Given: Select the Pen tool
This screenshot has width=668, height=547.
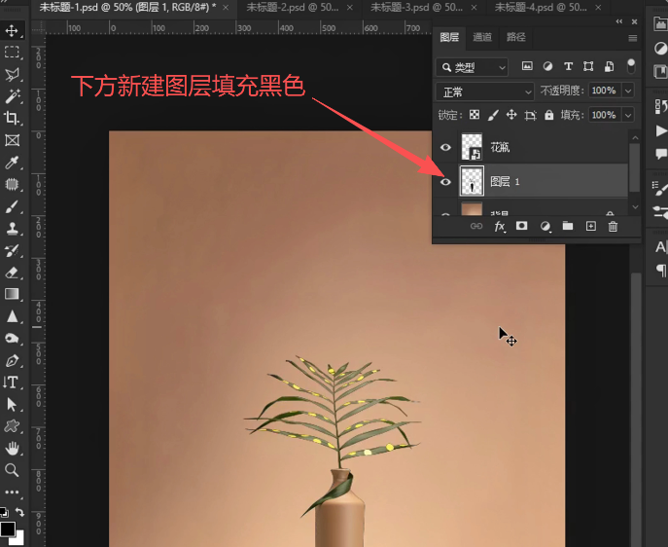Looking at the screenshot, I should pyautogui.click(x=12, y=361).
